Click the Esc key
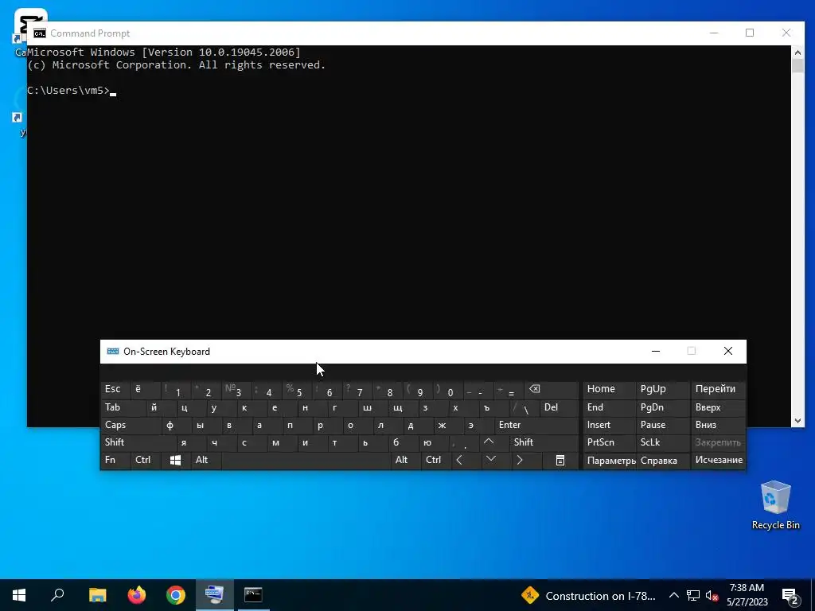Viewport: 815px width, 611px height. click(115, 390)
